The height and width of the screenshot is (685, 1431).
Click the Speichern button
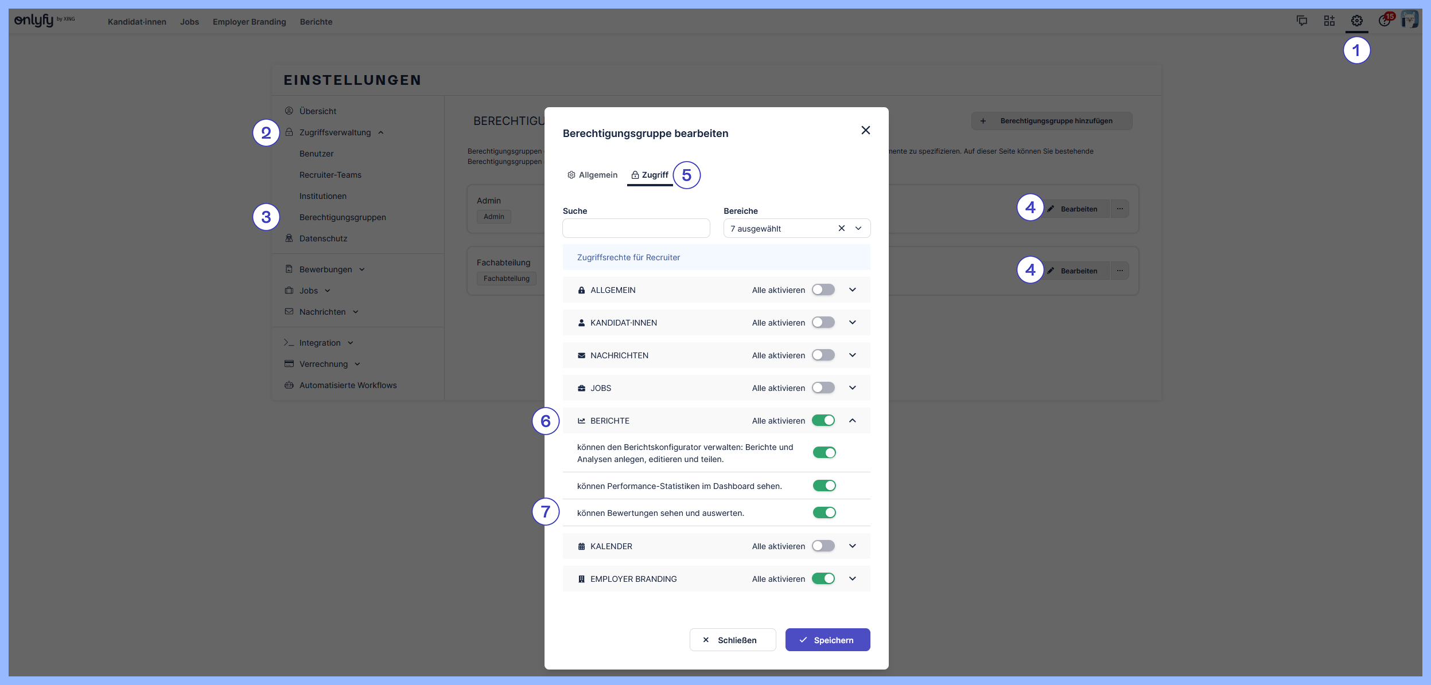tap(827, 640)
